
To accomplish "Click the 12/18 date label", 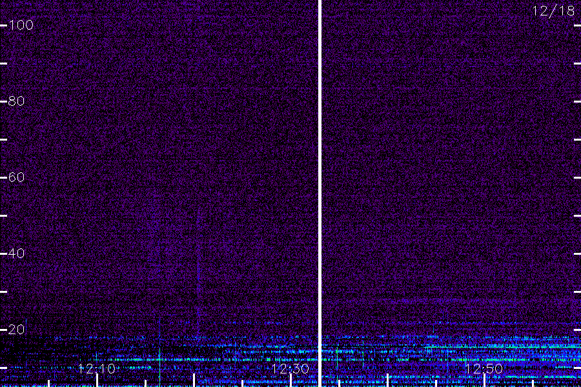I will [x=553, y=11].
